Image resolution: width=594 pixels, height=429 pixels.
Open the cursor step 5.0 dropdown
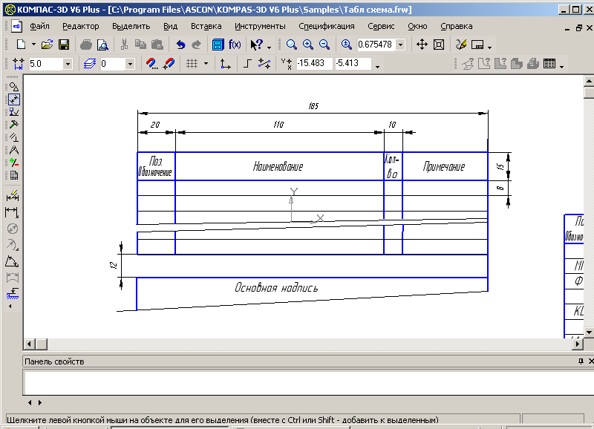pos(68,65)
